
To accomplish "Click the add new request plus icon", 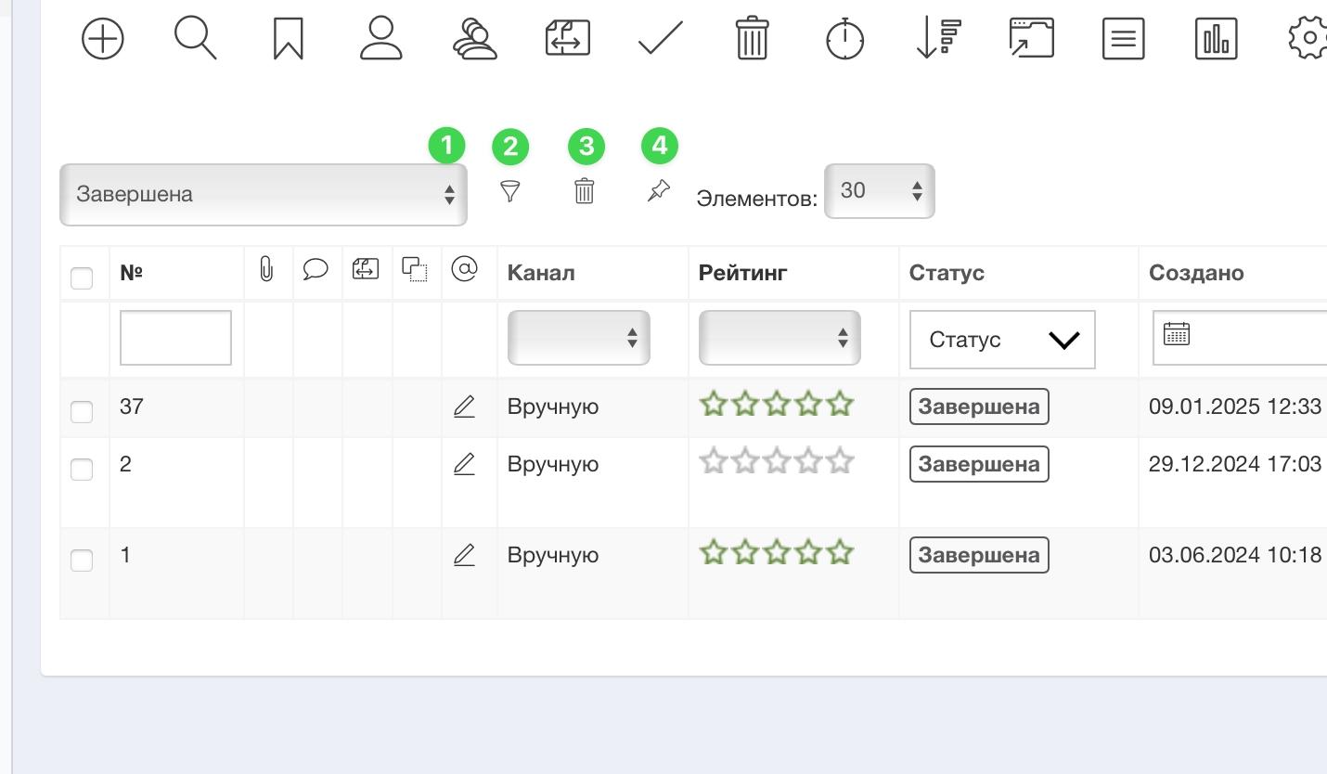I will point(102,40).
